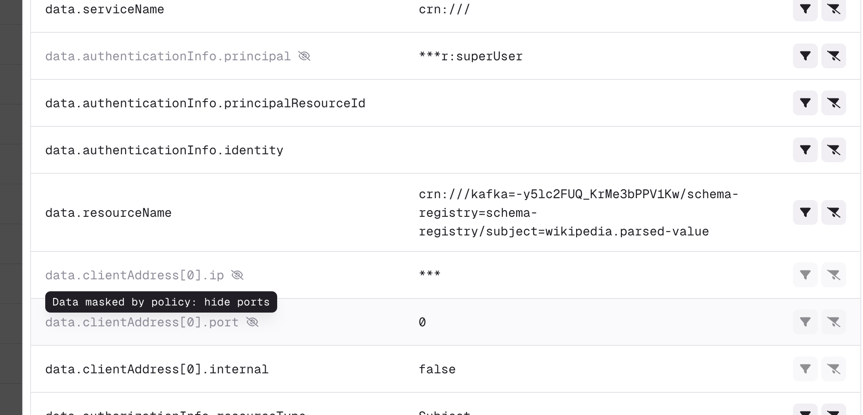Image resolution: width=863 pixels, height=415 pixels.
Task: Click disabled filter-for icon on clientAddress[0].ip
Action: tap(805, 275)
